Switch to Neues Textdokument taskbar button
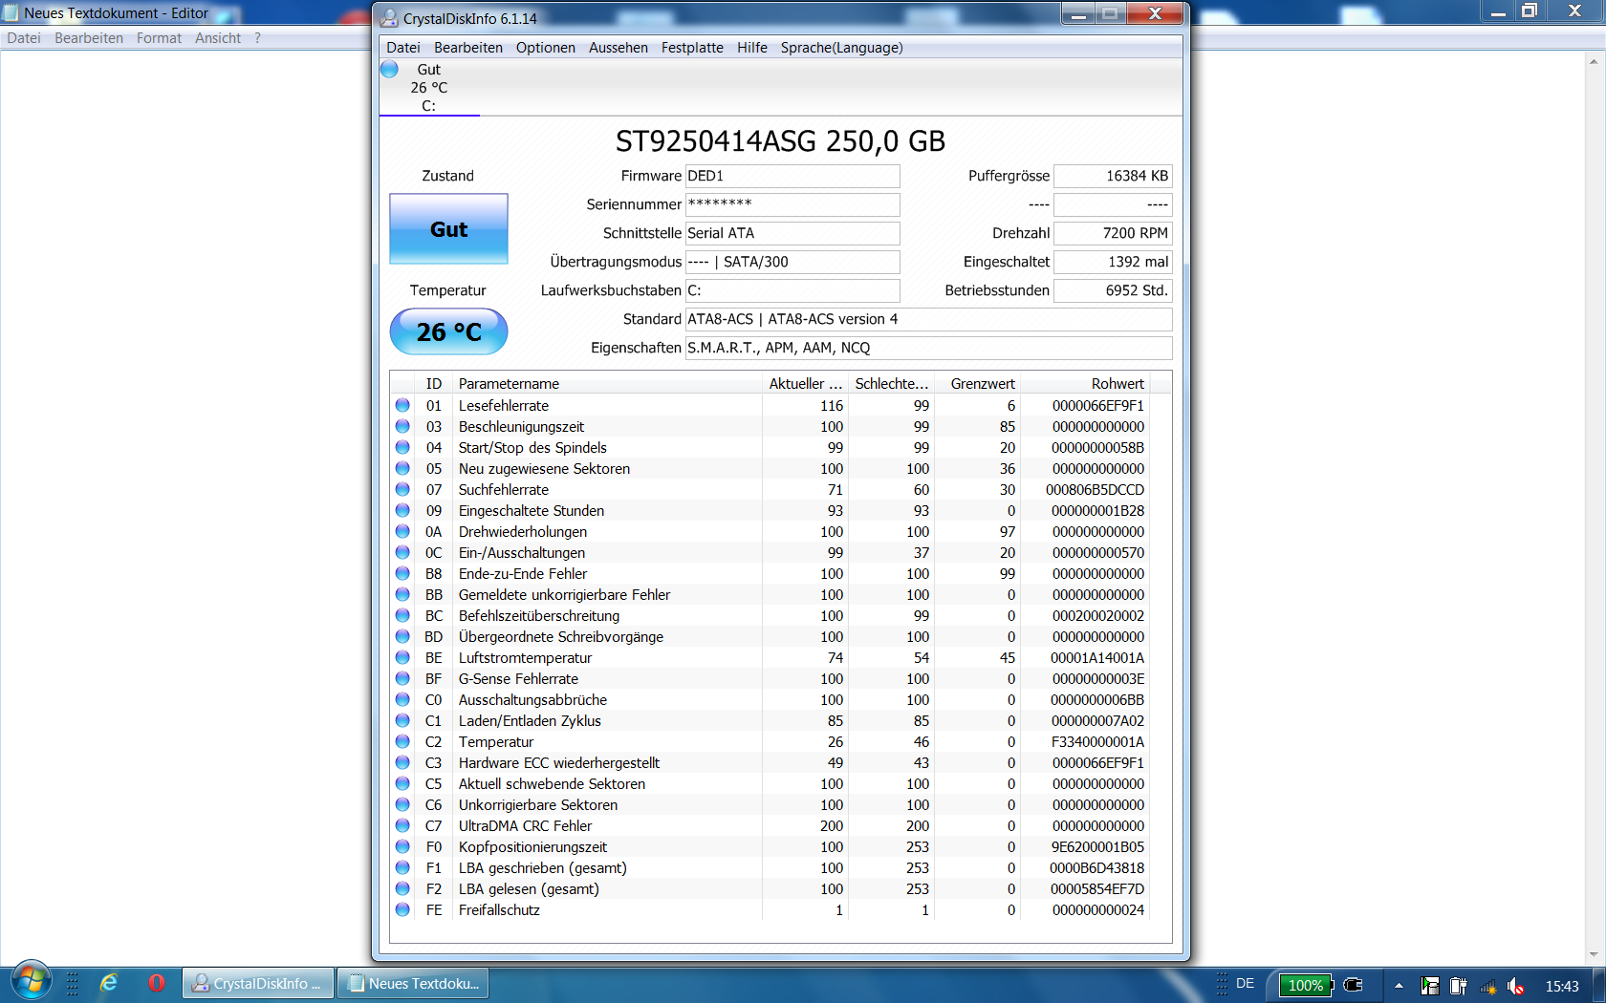This screenshot has width=1606, height=1003. [413, 984]
